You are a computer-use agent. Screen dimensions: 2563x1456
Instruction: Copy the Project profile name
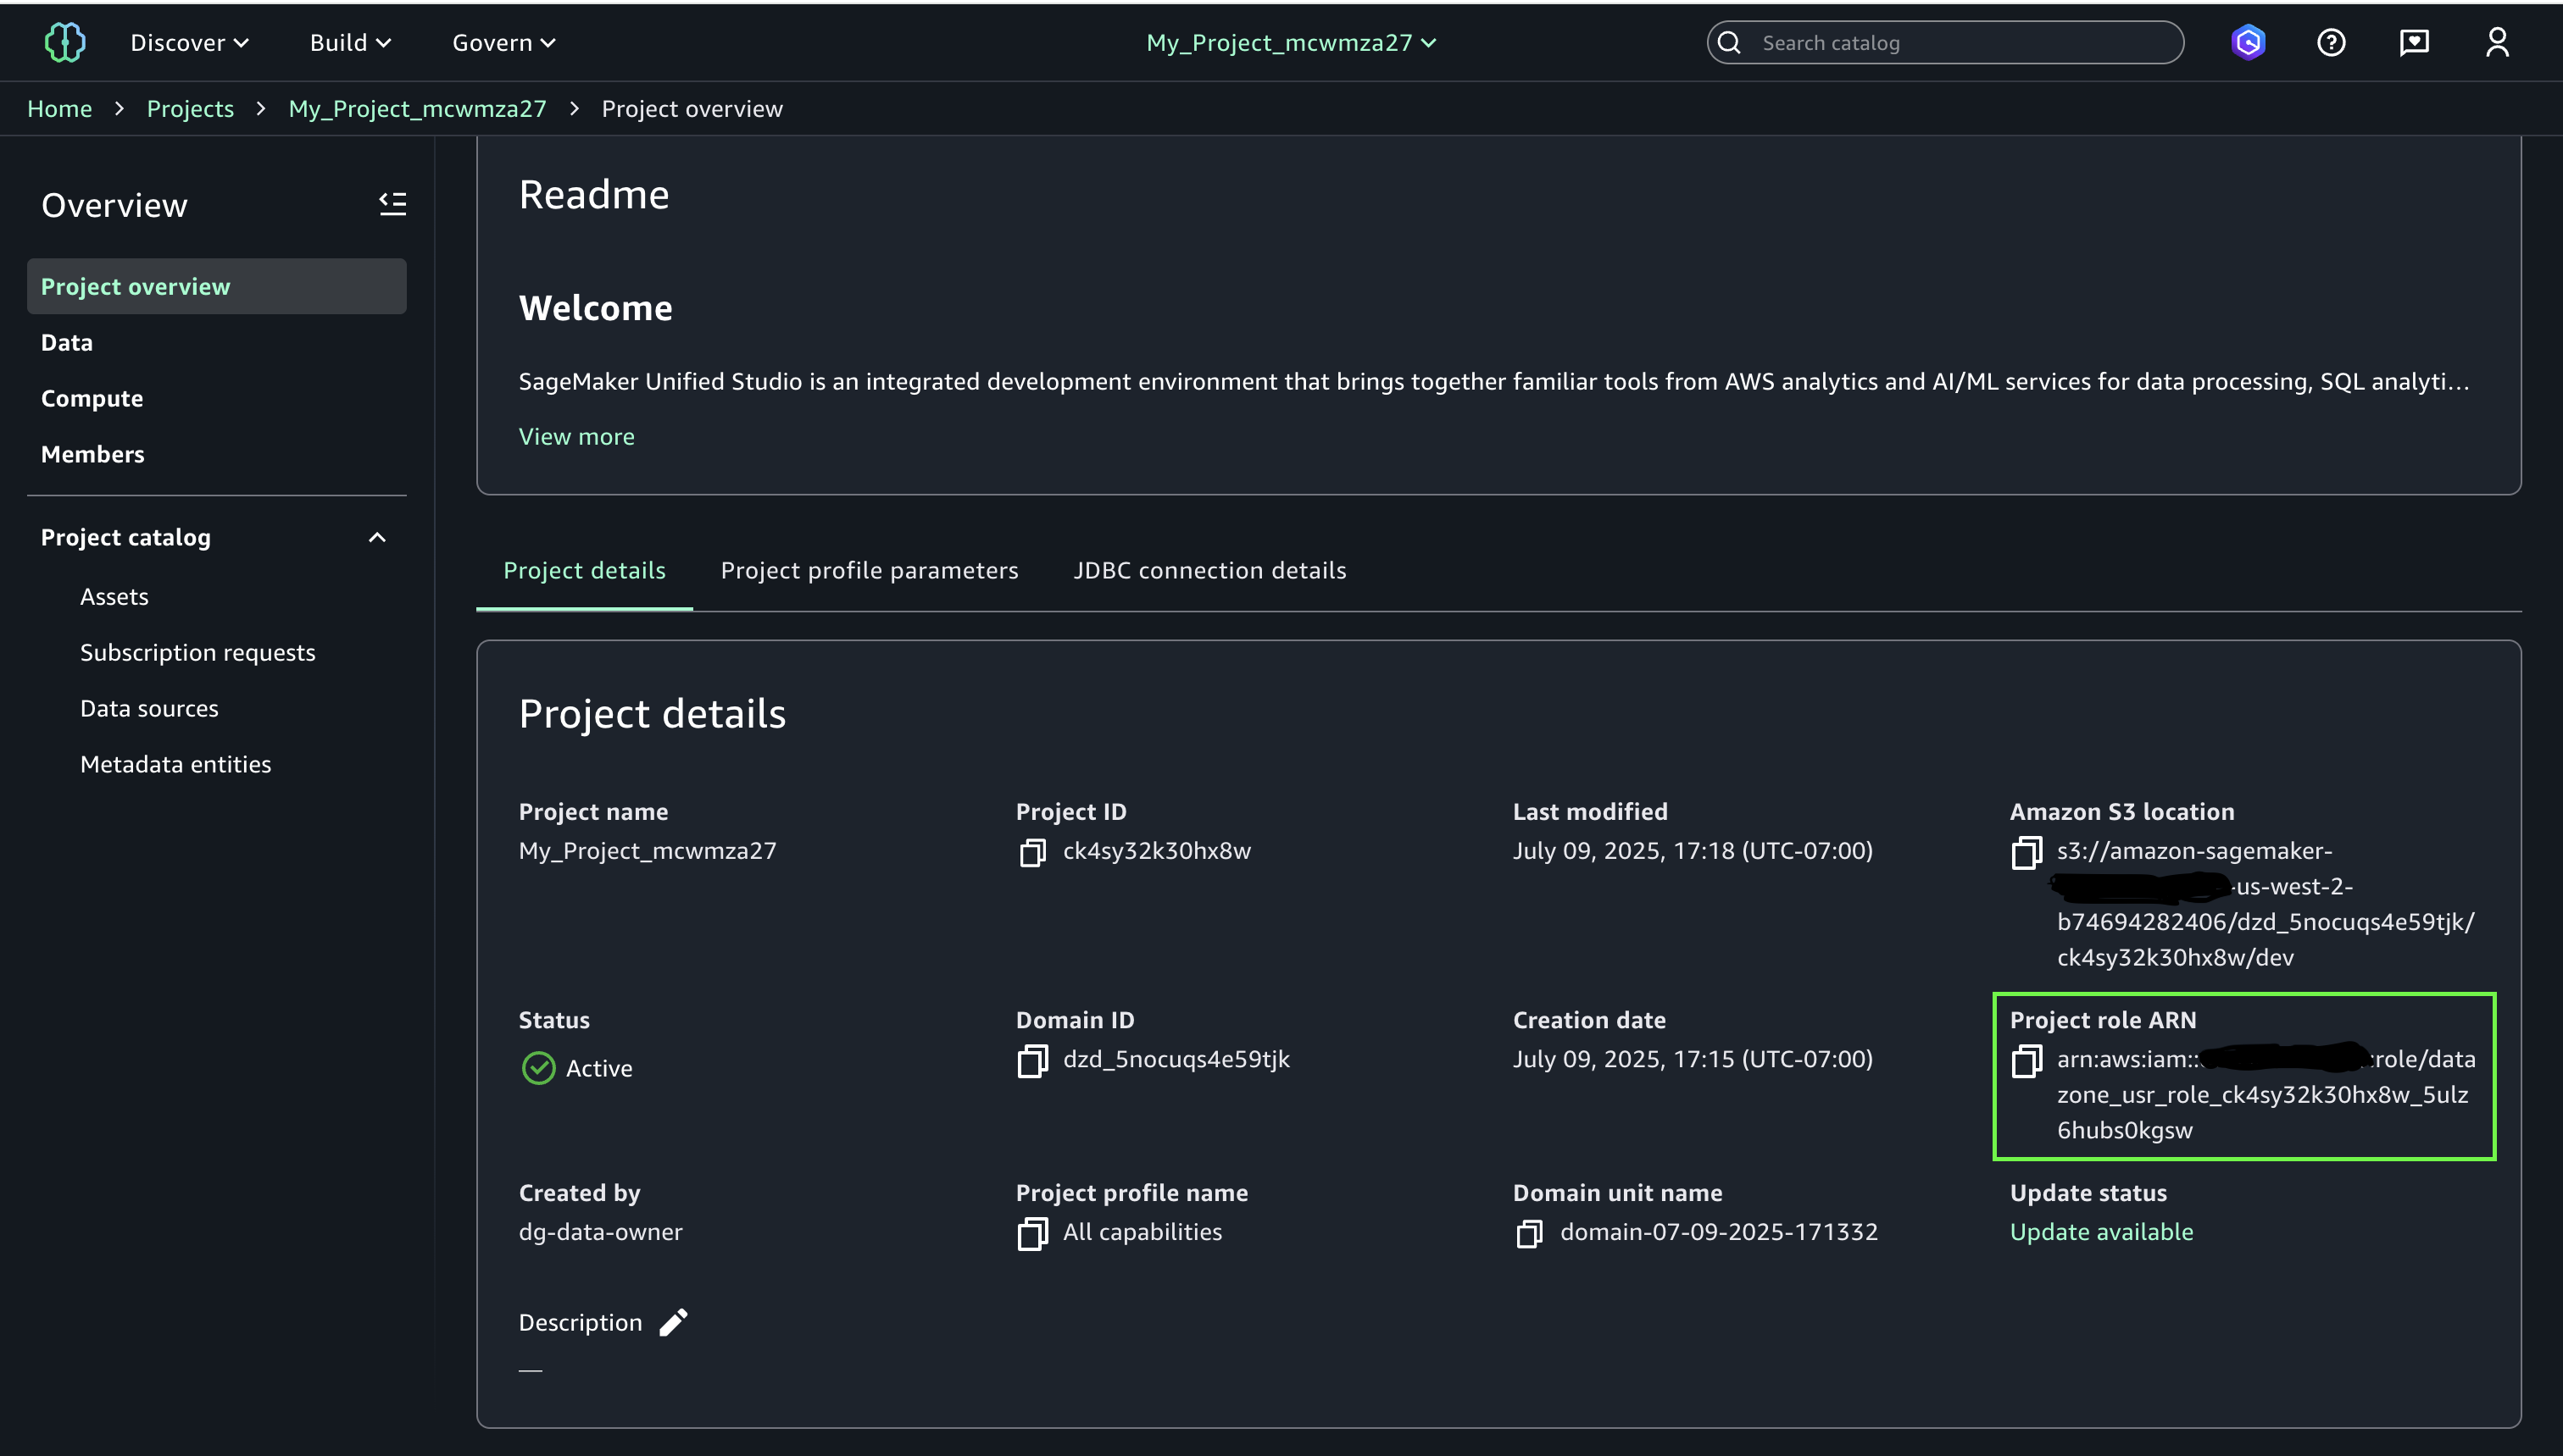click(x=1031, y=1233)
